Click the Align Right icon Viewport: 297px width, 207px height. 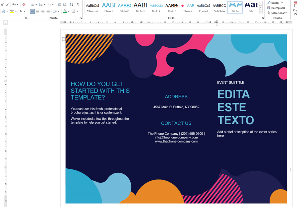[x=43, y=11]
